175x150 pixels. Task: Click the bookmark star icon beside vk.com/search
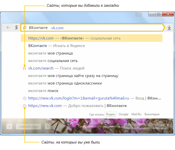pos(24,68)
